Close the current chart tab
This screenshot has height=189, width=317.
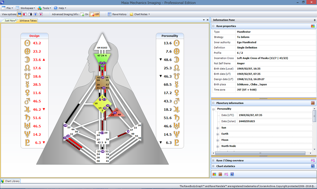207,20
